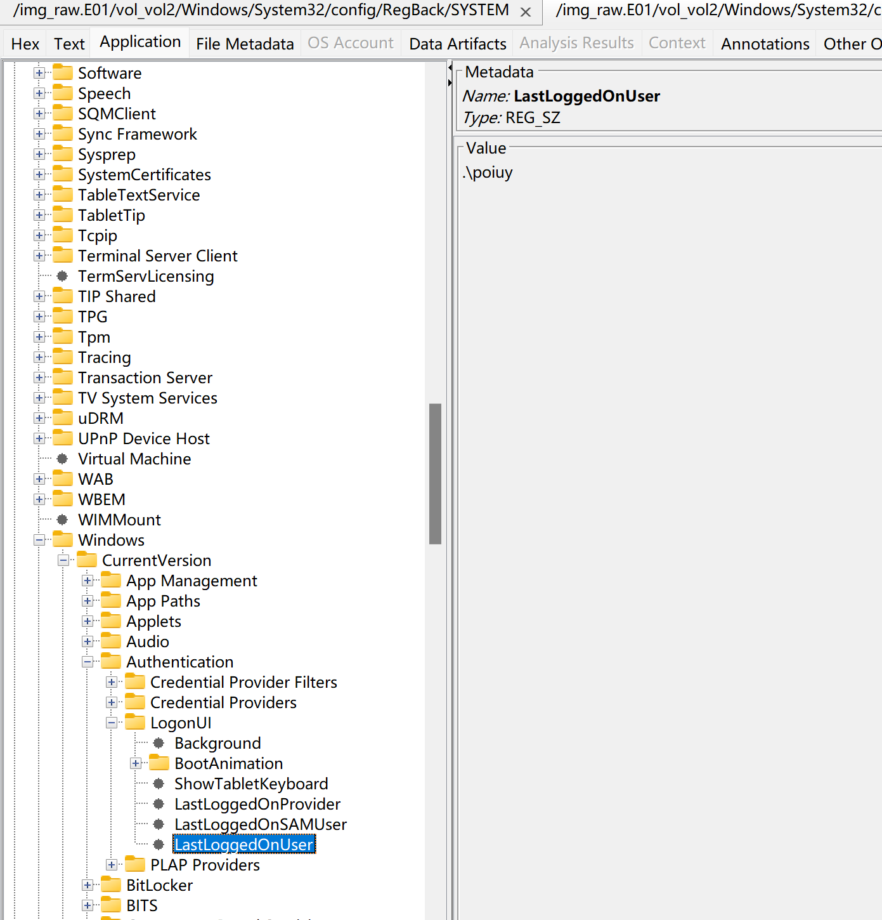Select the TermServLicensing key icon
This screenshot has width=882, height=920.
[62, 276]
